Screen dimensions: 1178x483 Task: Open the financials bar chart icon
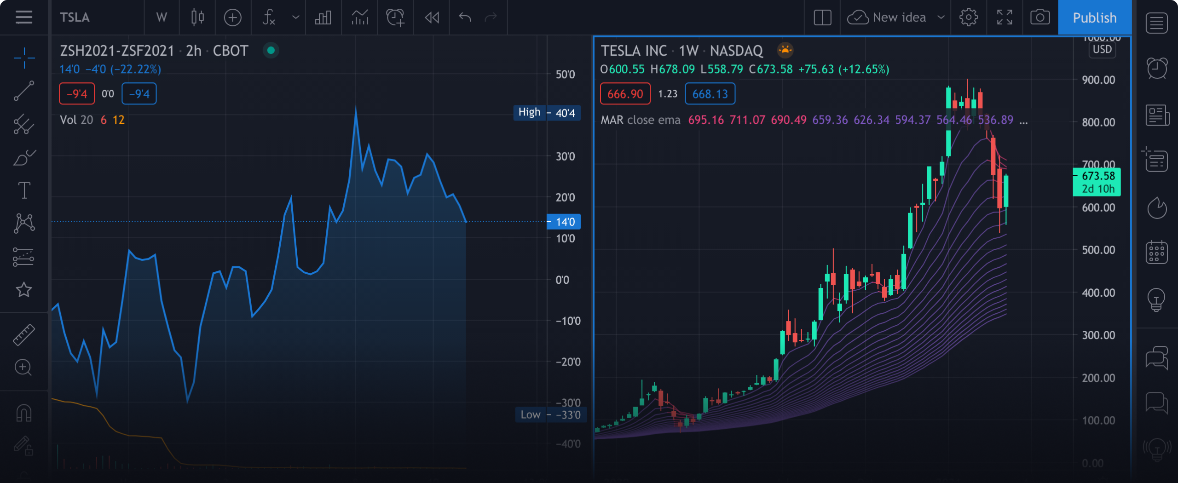pos(323,17)
